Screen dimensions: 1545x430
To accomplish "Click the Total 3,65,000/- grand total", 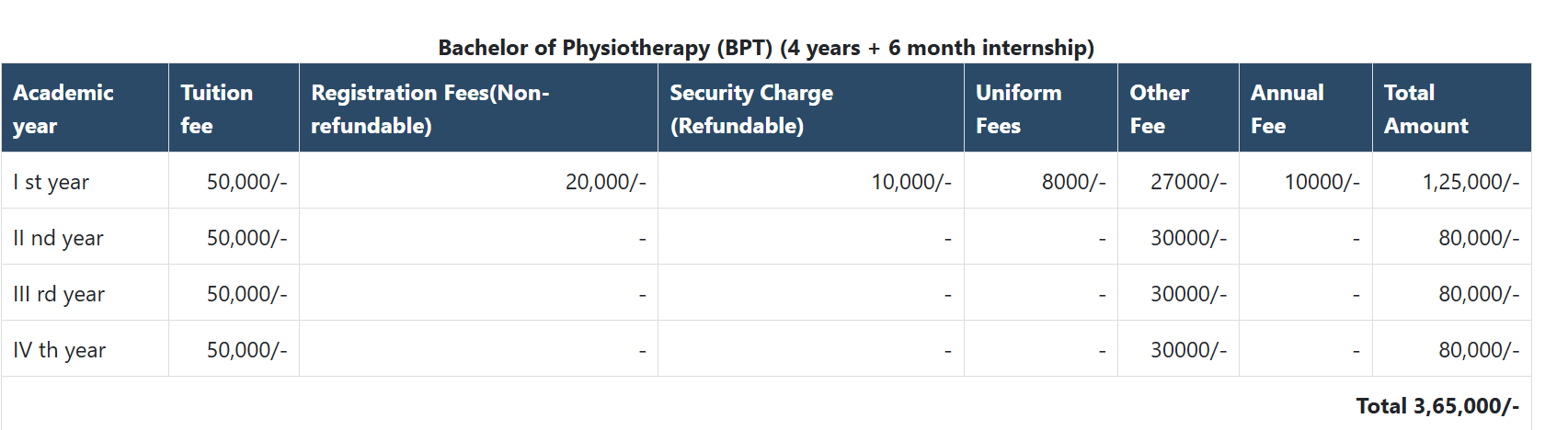I will [x=1436, y=406].
